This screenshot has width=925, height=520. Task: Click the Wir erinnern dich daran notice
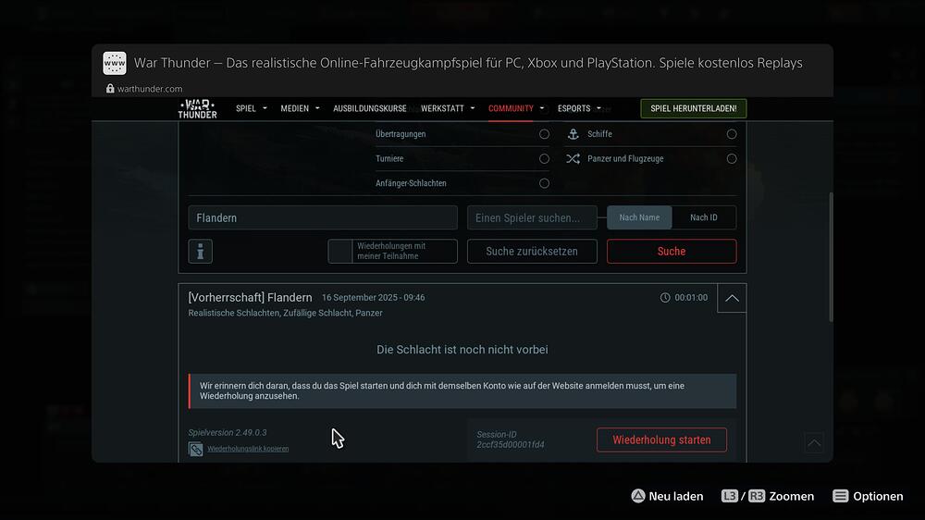462,390
